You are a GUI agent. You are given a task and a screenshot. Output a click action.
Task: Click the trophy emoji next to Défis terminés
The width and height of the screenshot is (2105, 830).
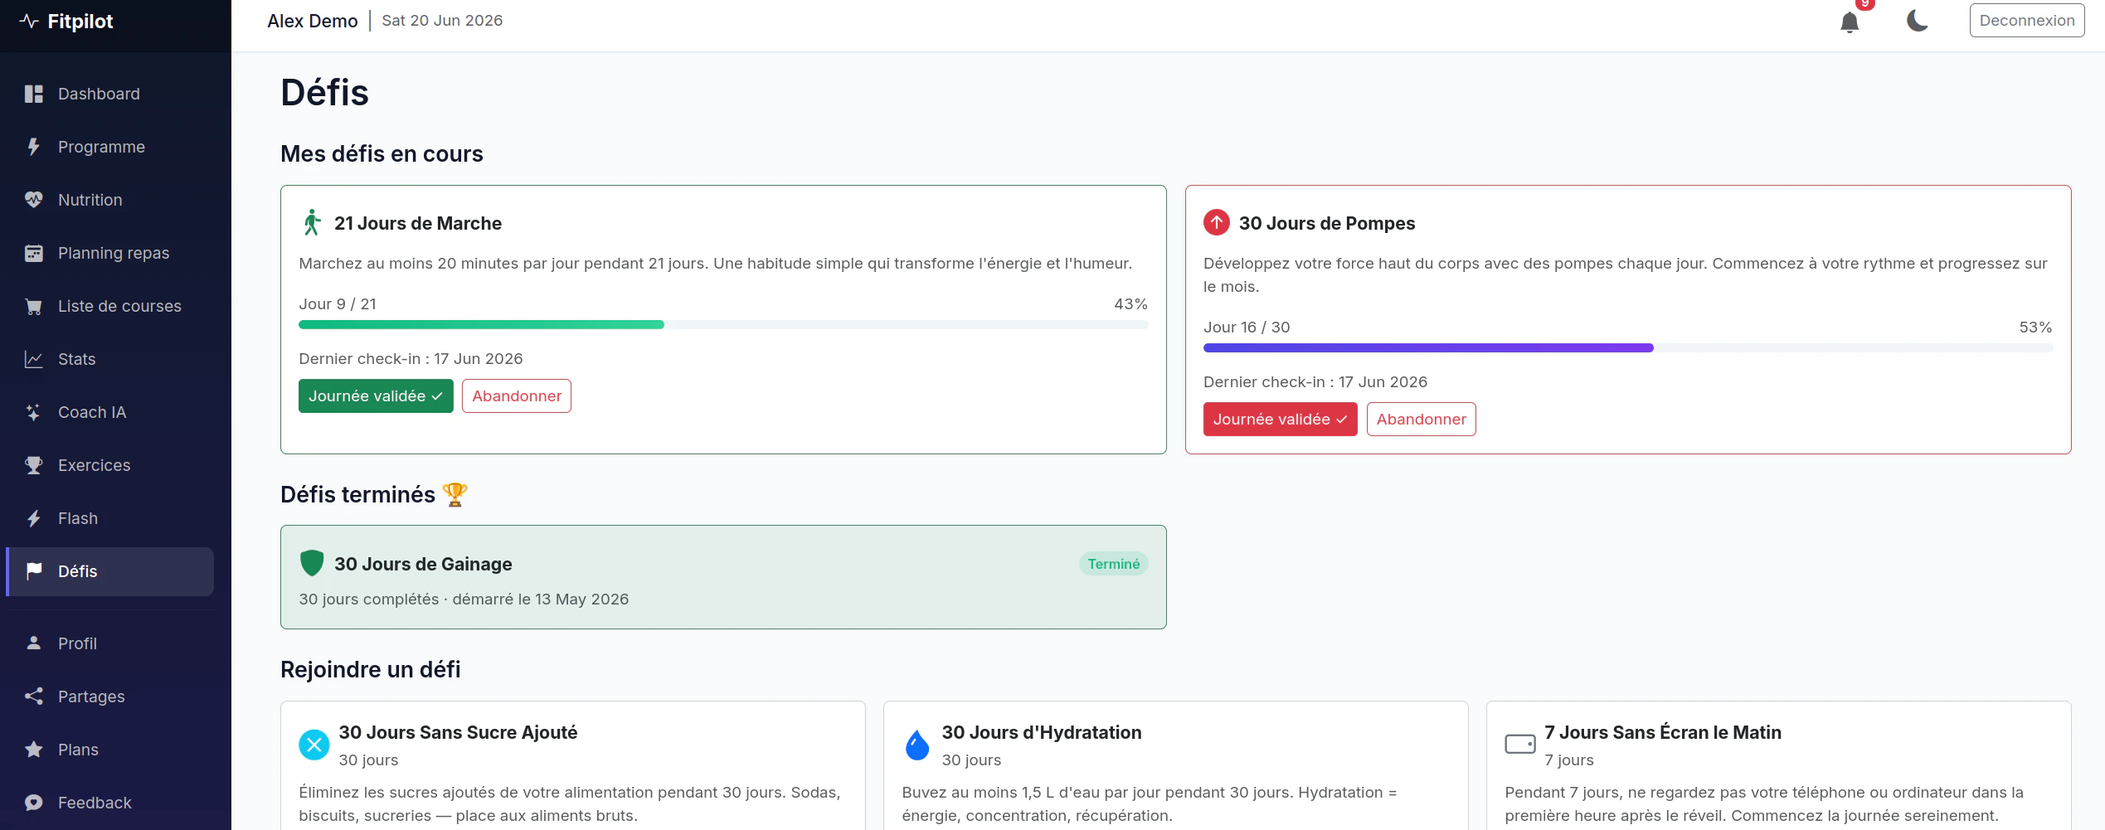[455, 494]
